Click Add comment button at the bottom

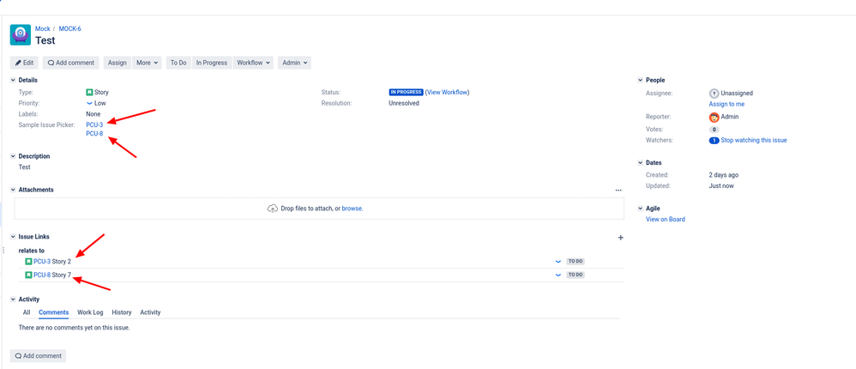(39, 356)
